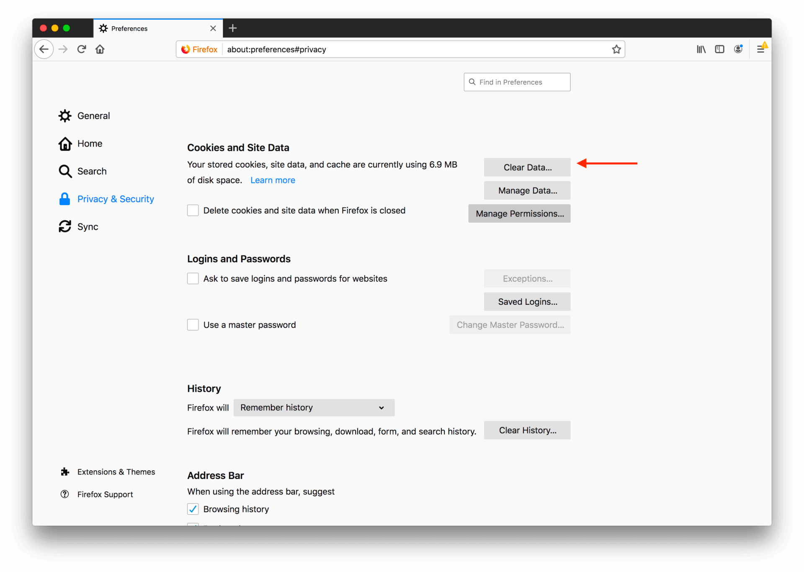Toggle the Sidebars icon in toolbar
This screenshot has width=804, height=572.
click(720, 49)
